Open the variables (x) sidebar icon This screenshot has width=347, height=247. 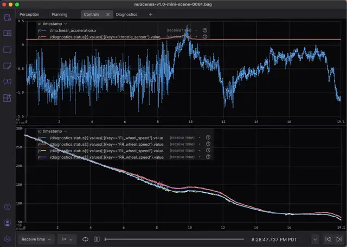click(7, 82)
